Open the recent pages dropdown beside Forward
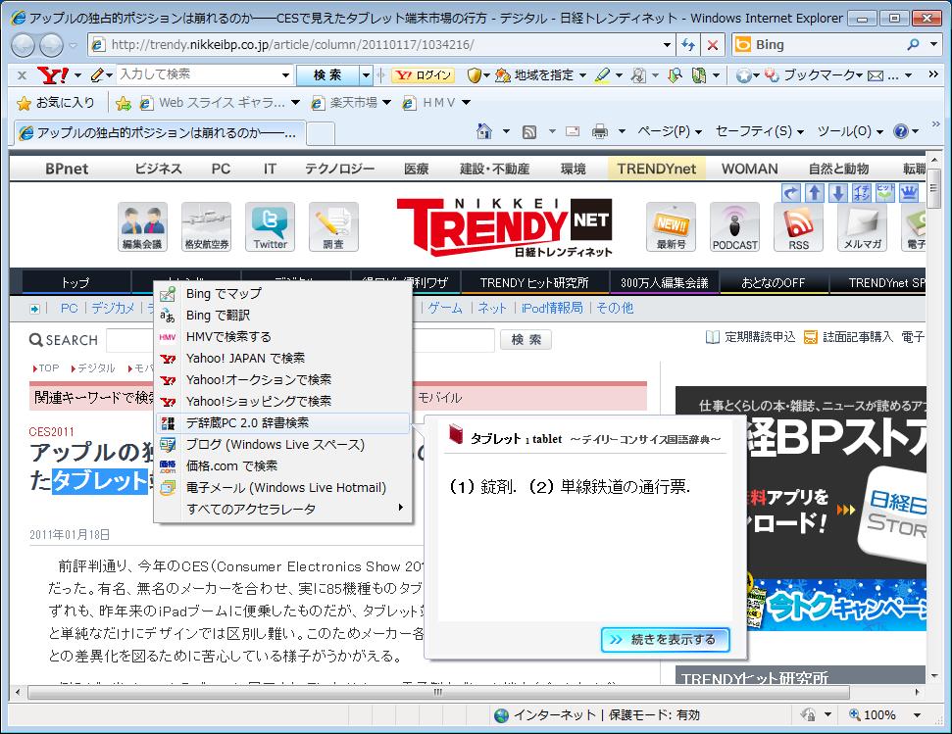The height and width of the screenshot is (734, 952). (x=73, y=45)
